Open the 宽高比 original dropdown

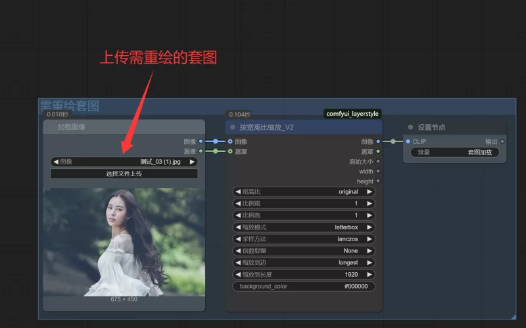pyautogui.click(x=304, y=192)
